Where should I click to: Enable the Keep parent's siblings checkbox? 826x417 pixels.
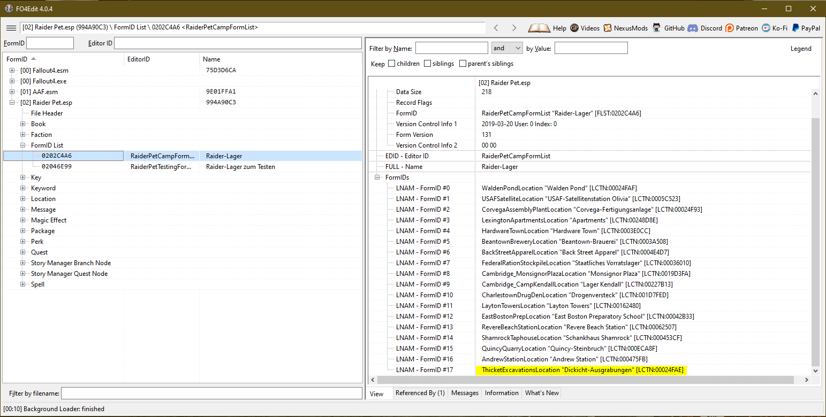pyautogui.click(x=463, y=64)
